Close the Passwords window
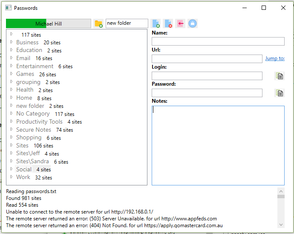This screenshot has height=234, width=294. 283,8
